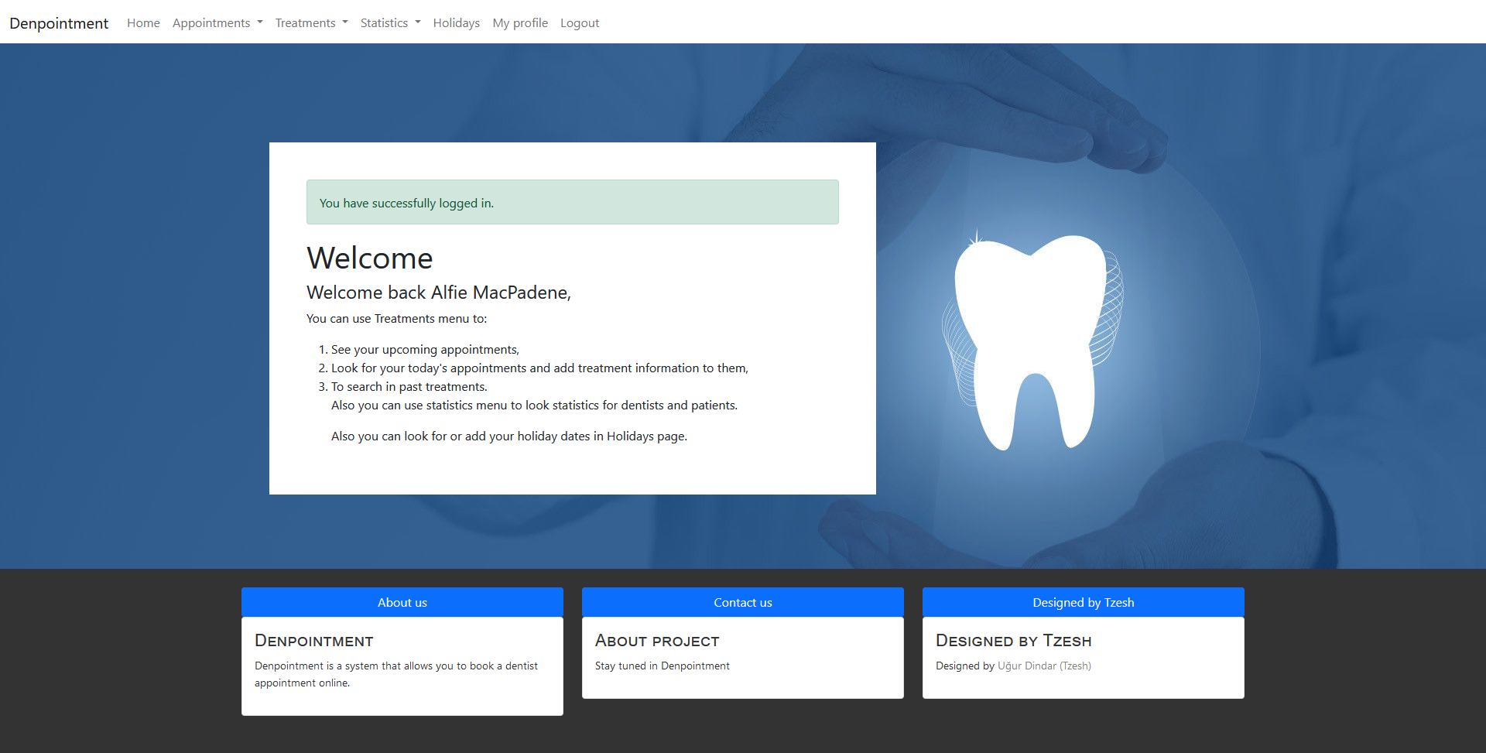Click 'Stay tuned in Denpointment' text

click(663, 666)
